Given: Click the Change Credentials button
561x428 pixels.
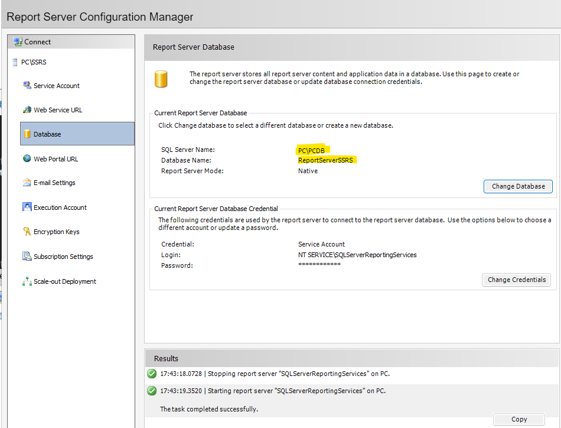Looking at the screenshot, I should (x=517, y=280).
